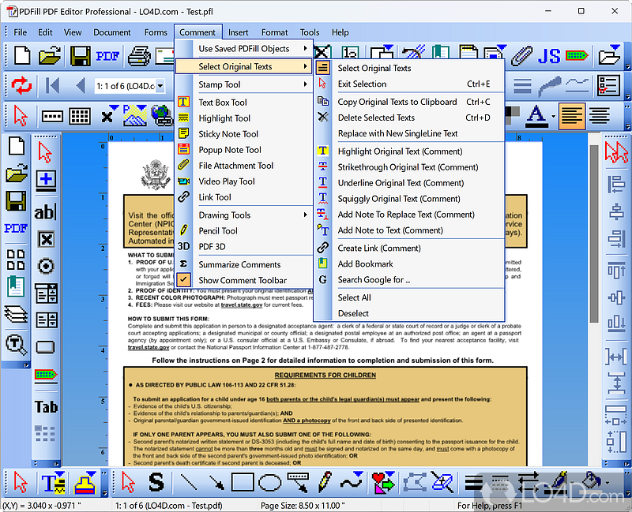The image size is (632, 512).
Task: Click the align center text icon
Action: 600,116
